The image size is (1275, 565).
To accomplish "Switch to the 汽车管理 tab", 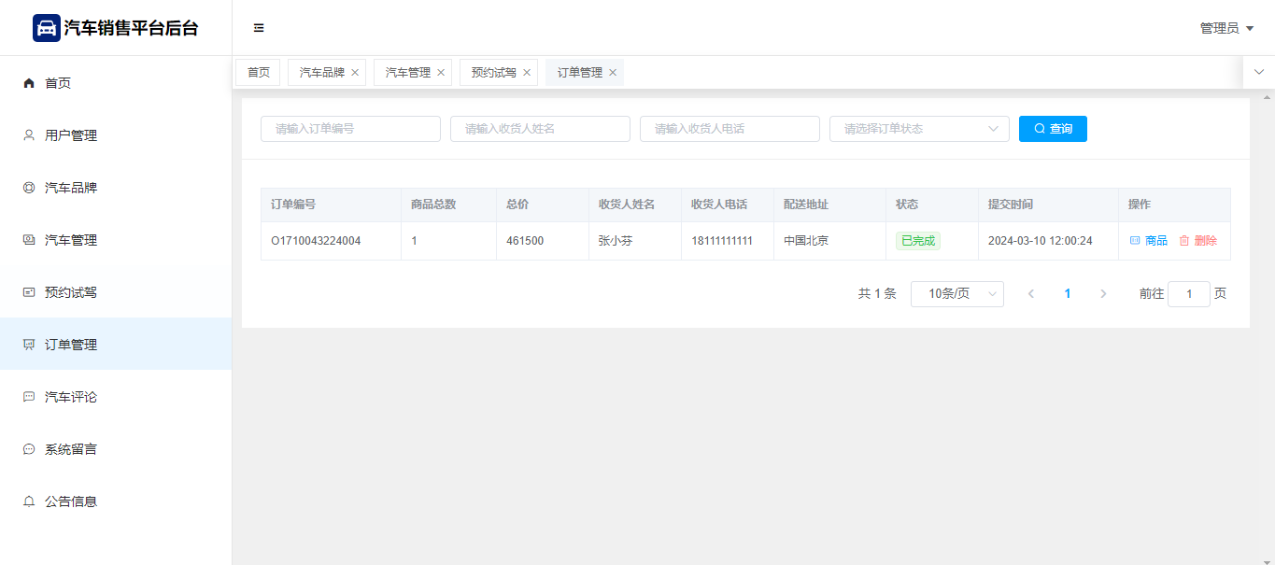I will (407, 73).
